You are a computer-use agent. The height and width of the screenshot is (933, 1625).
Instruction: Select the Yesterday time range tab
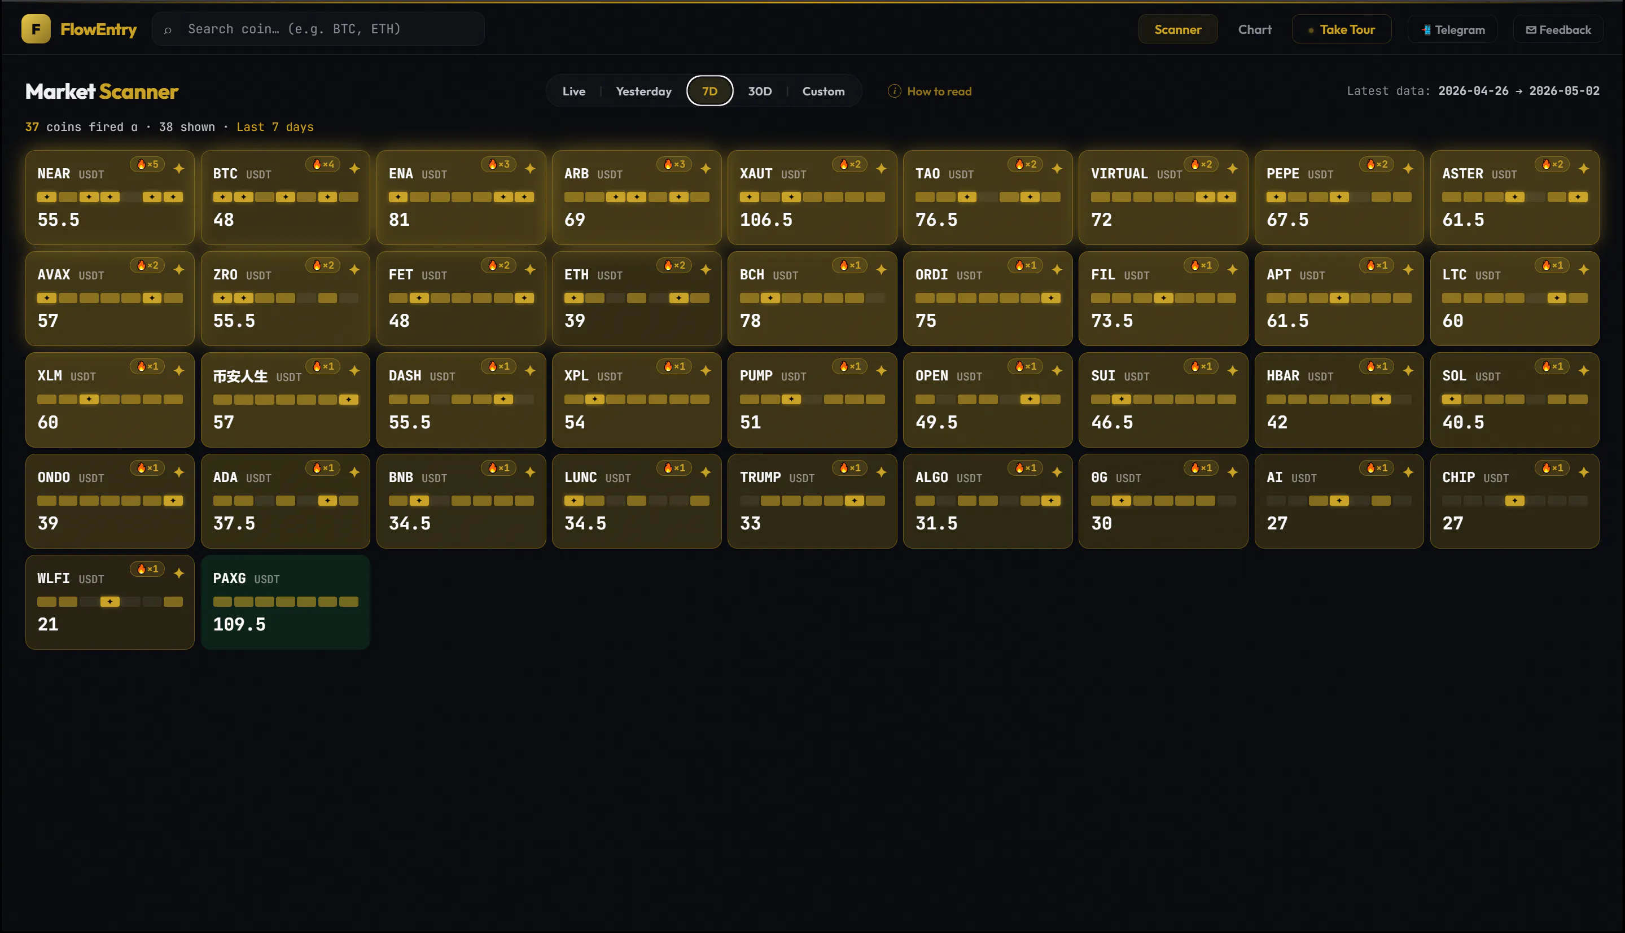(643, 91)
